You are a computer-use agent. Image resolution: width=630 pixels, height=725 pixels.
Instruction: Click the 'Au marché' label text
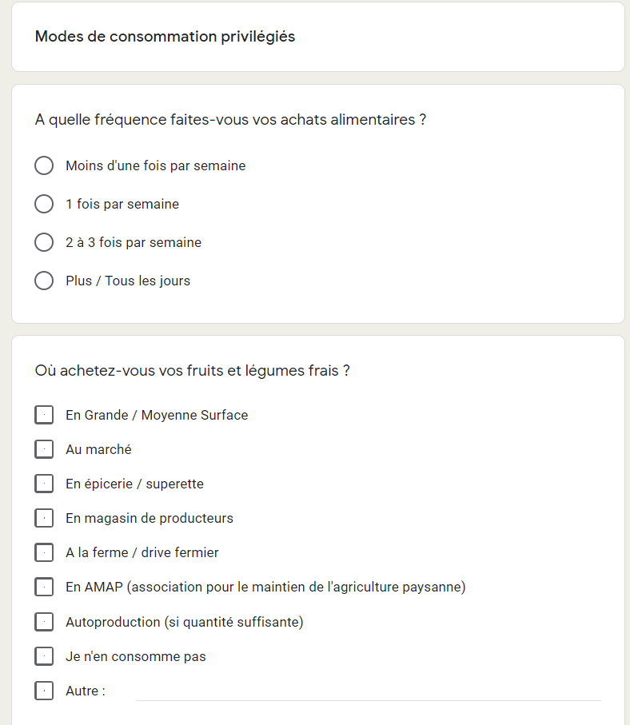tap(98, 449)
